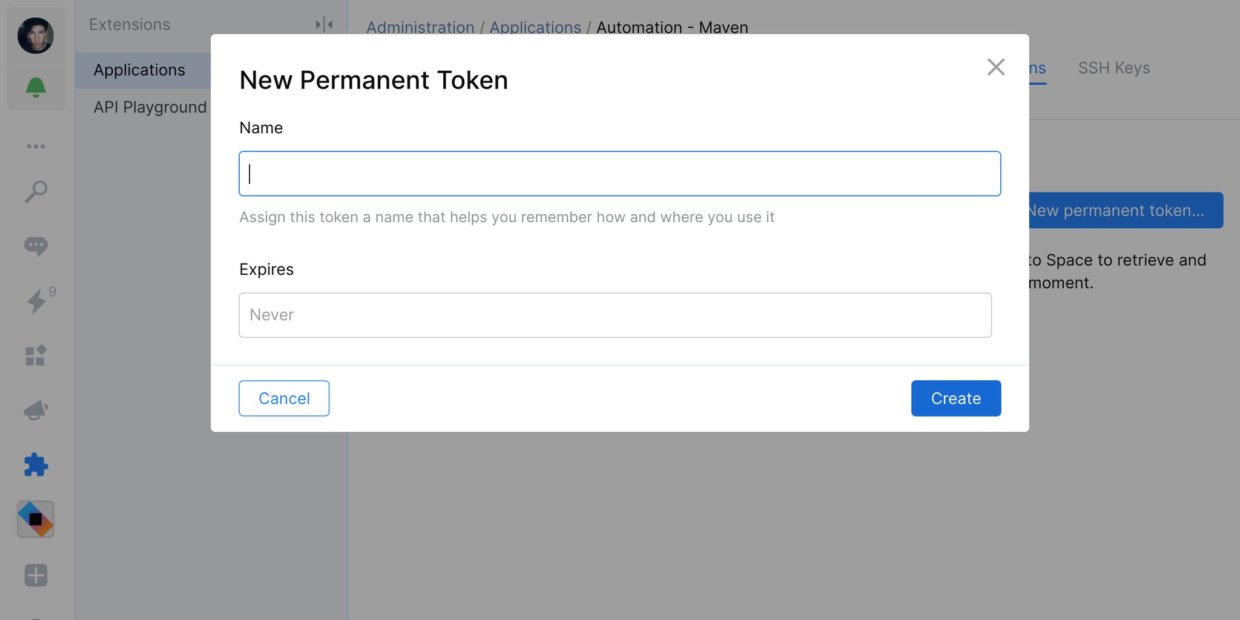Open Chats via the speech bubble icon
This screenshot has width=1240, height=620.
(36, 246)
